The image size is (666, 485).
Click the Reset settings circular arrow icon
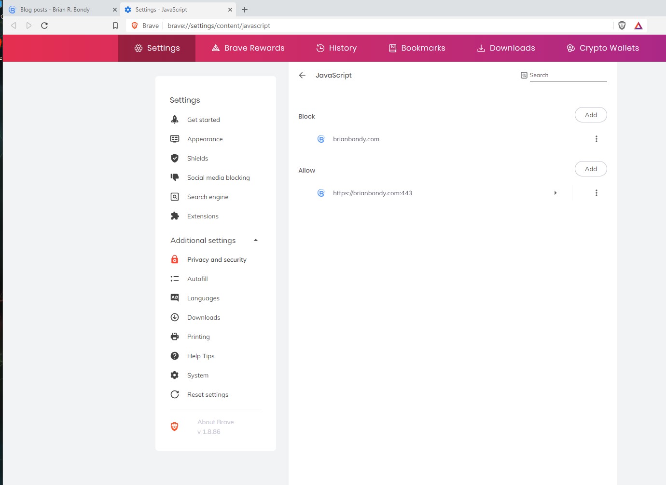coord(175,394)
